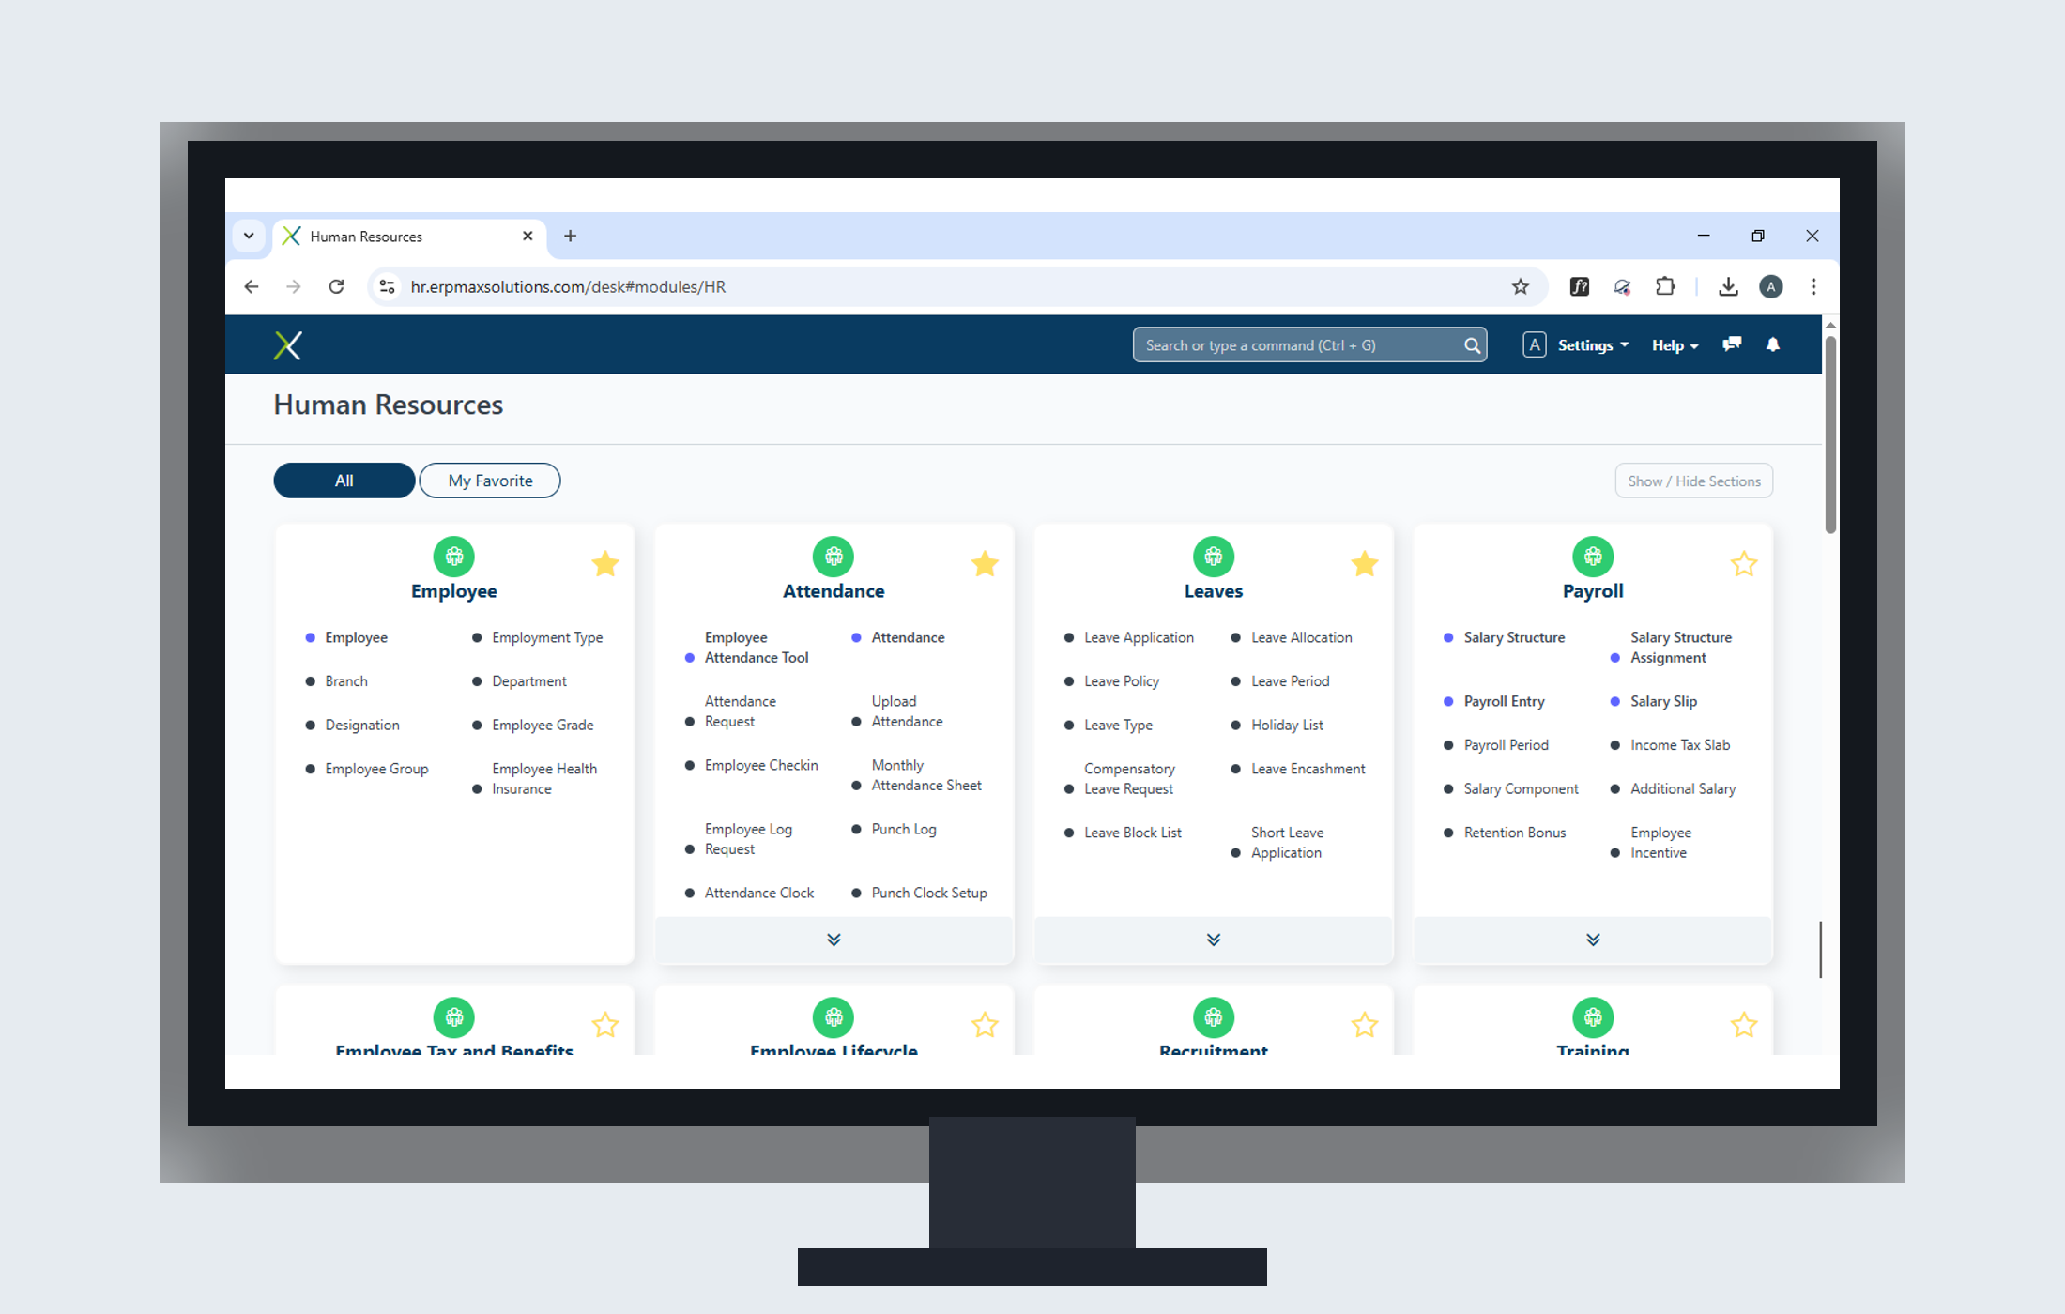Favorite the Payroll section star
Viewport: 2065px width, 1314px height.
pos(1744,563)
